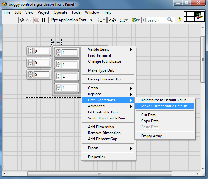This screenshot has height=179, width=208.
Task: Select Make Current Value Default
Action: pyautogui.click(x=165, y=106)
